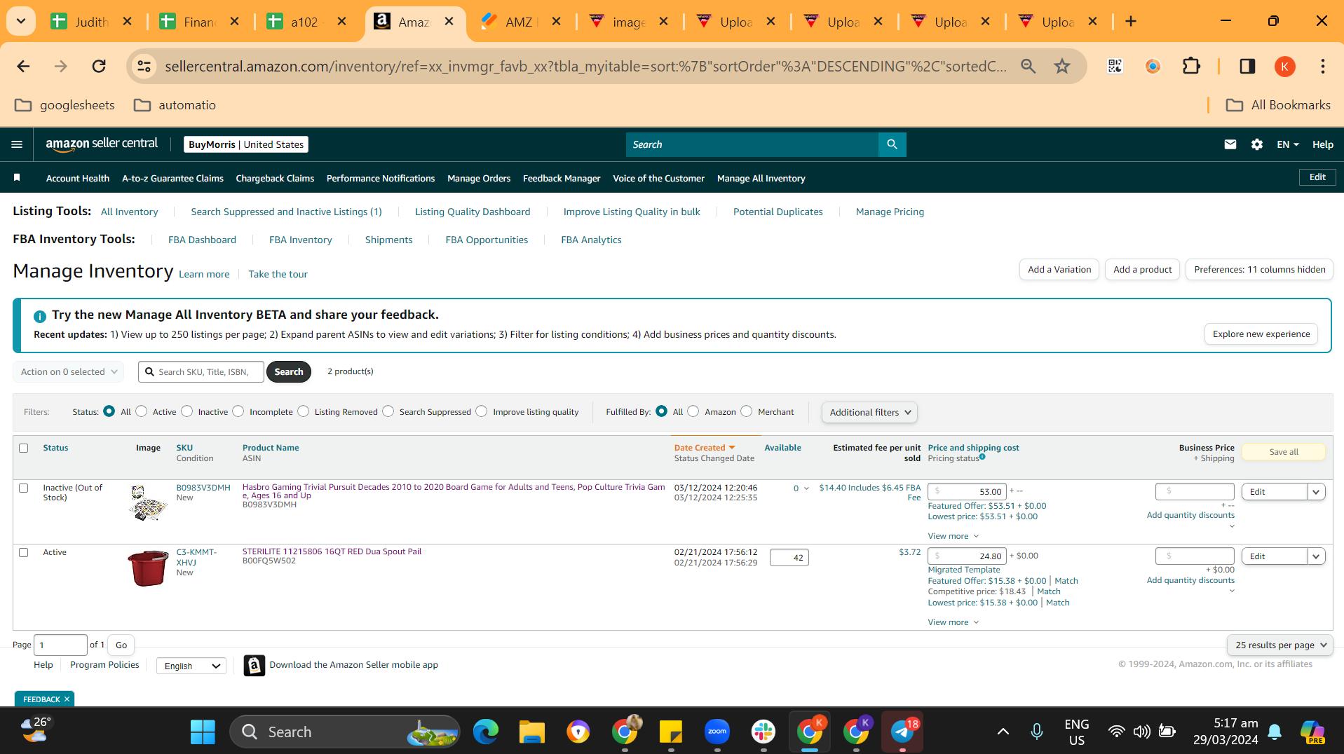Select the Hasbro Trivial Pursuit row checkbox
Screen dimensions: 1344x754
pyautogui.click(x=24, y=488)
